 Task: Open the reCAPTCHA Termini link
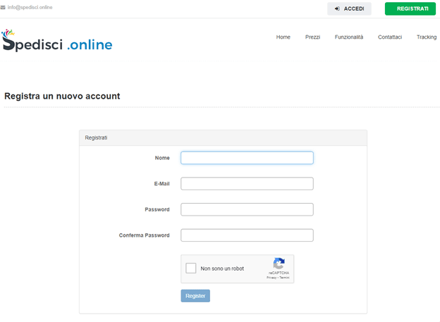284,278
